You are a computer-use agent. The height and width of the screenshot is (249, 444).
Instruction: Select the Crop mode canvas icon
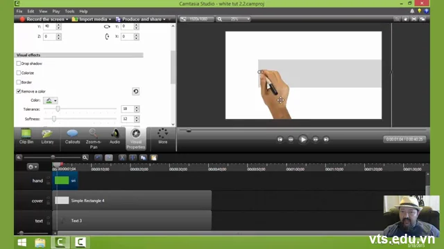(x=397, y=19)
